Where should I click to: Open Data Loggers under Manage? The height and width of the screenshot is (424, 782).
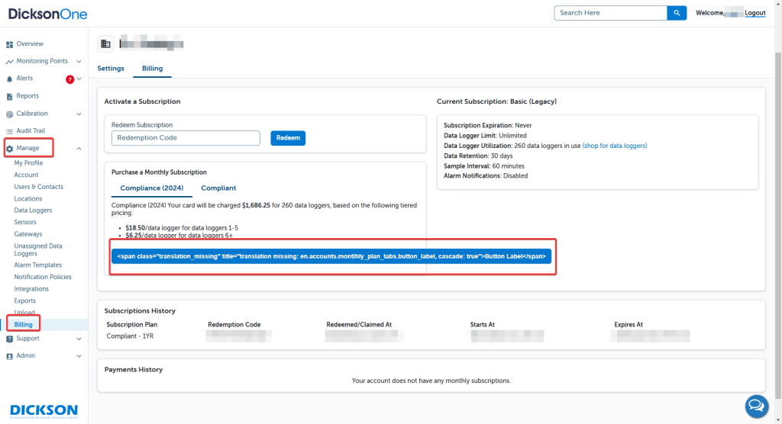(x=33, y=210)
